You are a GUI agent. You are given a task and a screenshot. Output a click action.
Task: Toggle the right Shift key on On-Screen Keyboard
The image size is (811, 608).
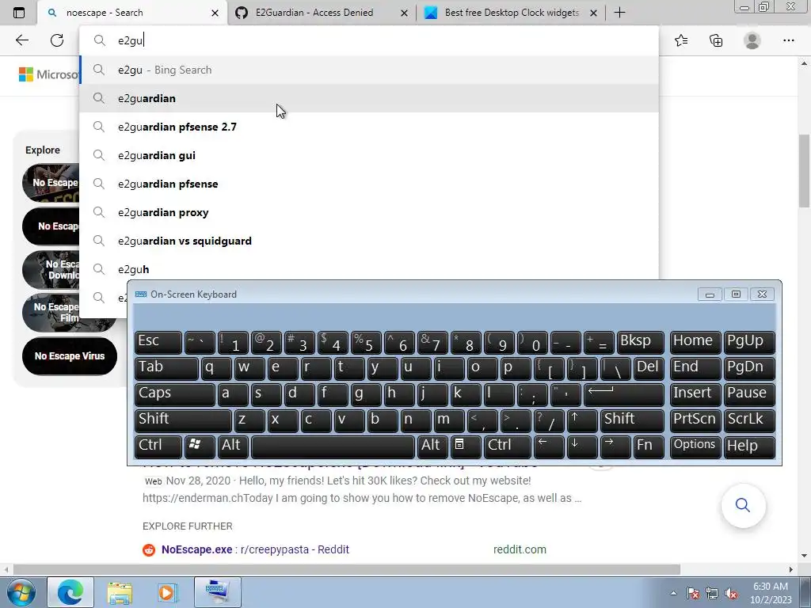coord(631,420)
